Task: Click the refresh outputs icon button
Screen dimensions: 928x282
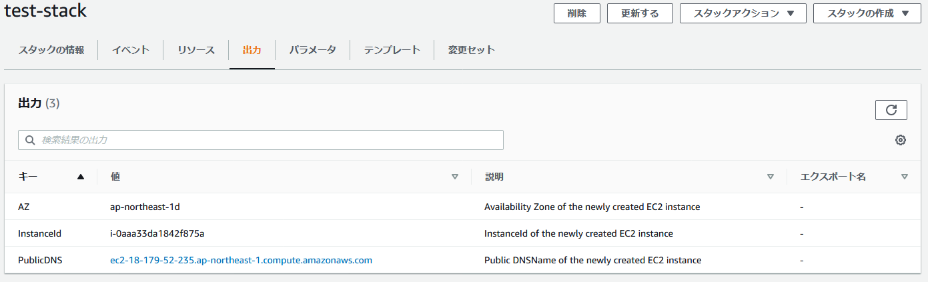Action: coord(891,110)
